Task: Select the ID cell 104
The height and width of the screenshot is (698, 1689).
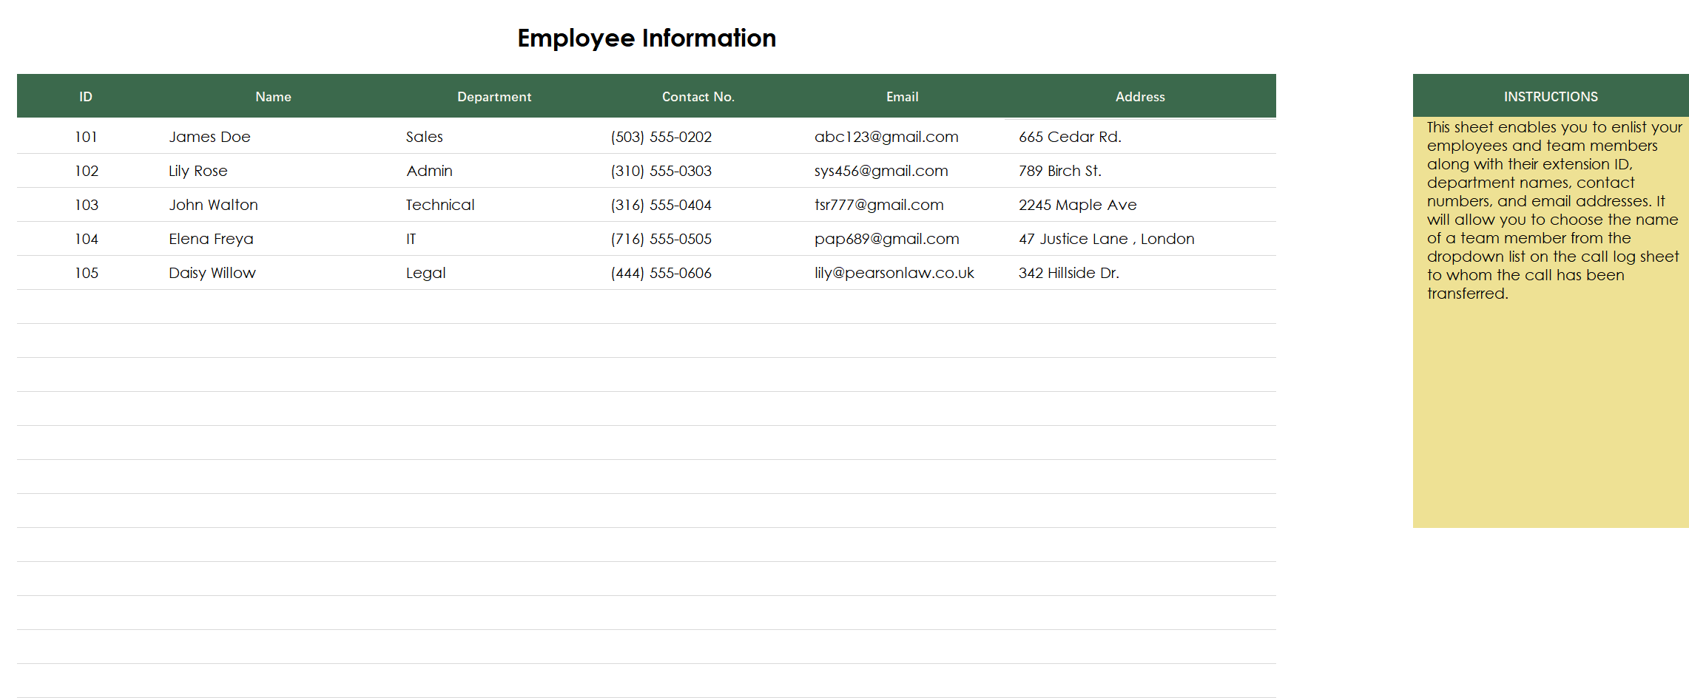Action: click(x=86, y=239)
